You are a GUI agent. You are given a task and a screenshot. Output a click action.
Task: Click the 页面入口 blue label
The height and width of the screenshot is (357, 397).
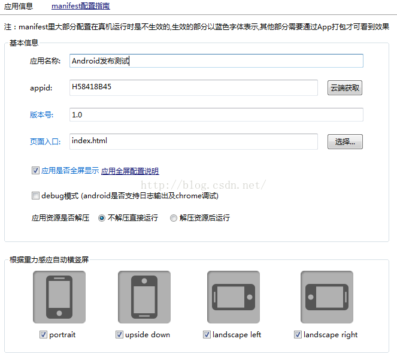pos(45,141)
